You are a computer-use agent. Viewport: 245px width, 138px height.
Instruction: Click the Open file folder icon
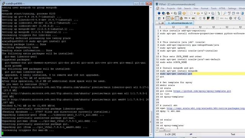[198, 13]
